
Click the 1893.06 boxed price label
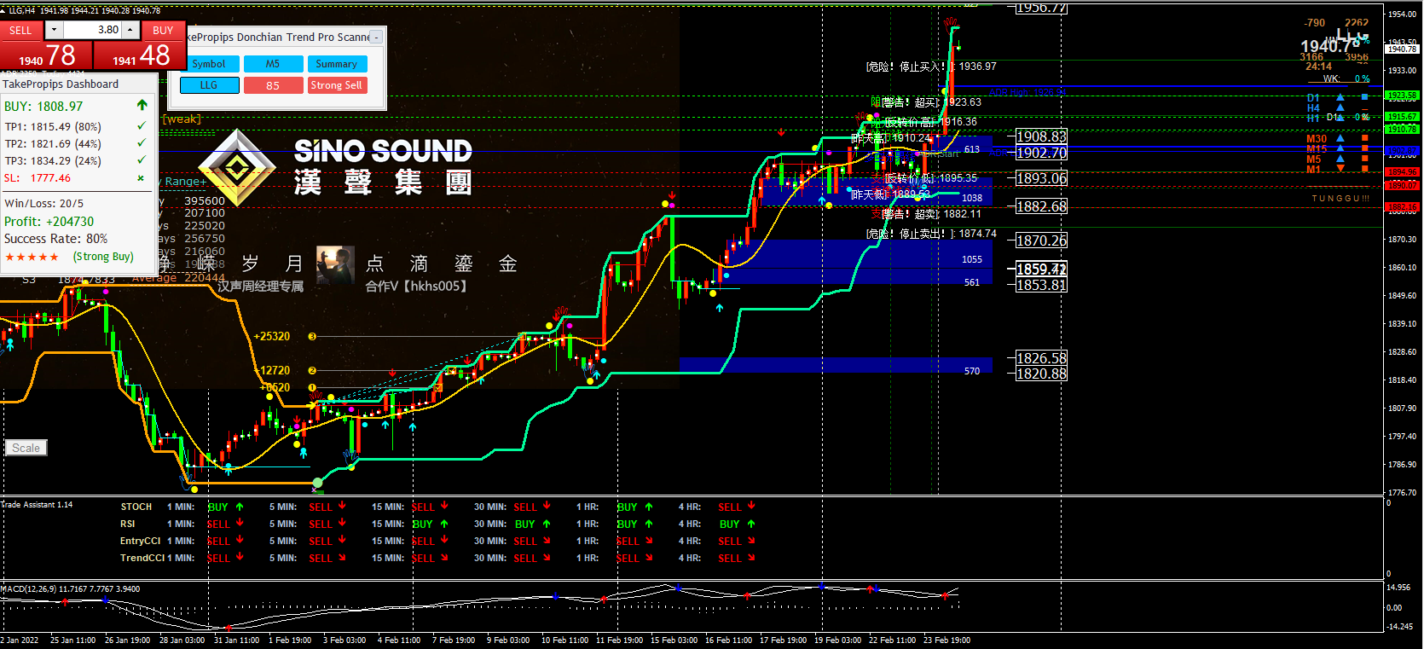pyautogui.click(x=1041, y=178)
